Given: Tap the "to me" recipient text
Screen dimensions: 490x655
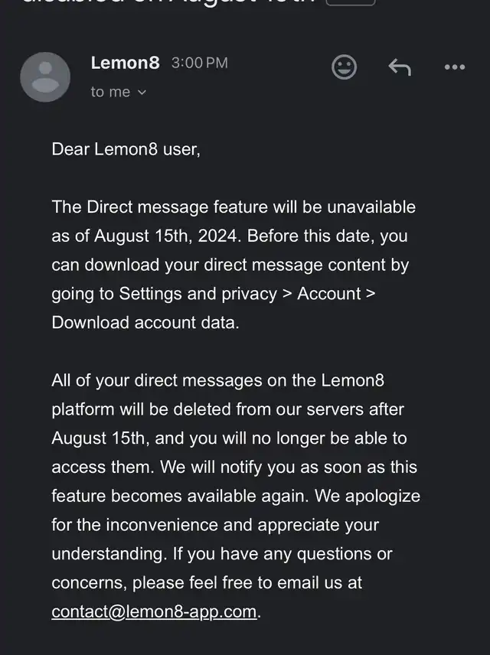Looking at the screenshot, I should (110, 92).
